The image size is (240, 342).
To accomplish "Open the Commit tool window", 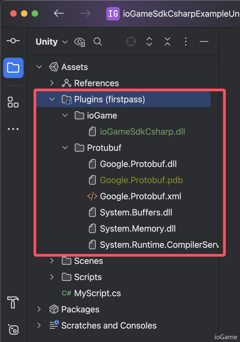I will [x=13, y=40].
